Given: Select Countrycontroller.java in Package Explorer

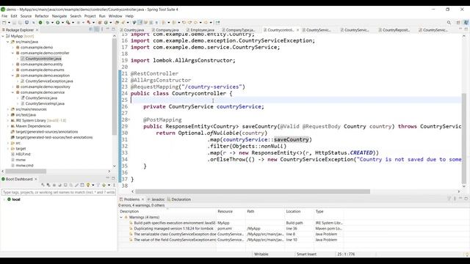Looking at the screenshot, I should tap(43, 59).
